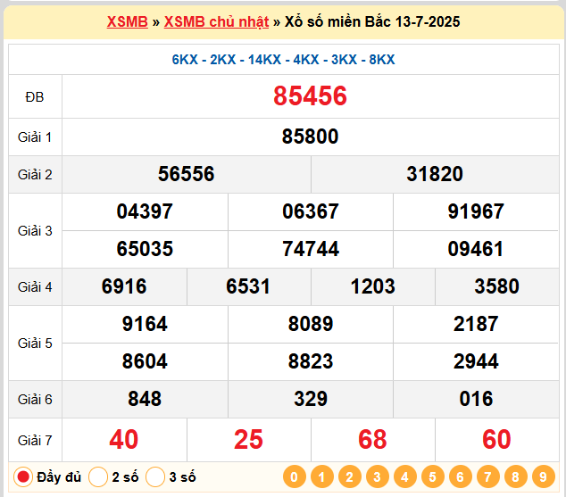Select the 3 số radio option

tap(155, 476)
